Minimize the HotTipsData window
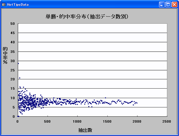 tap(162, 5)
